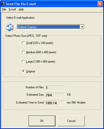104x129 pixels.
Task: Open the Help menu
Action: [x=21, y=9]
